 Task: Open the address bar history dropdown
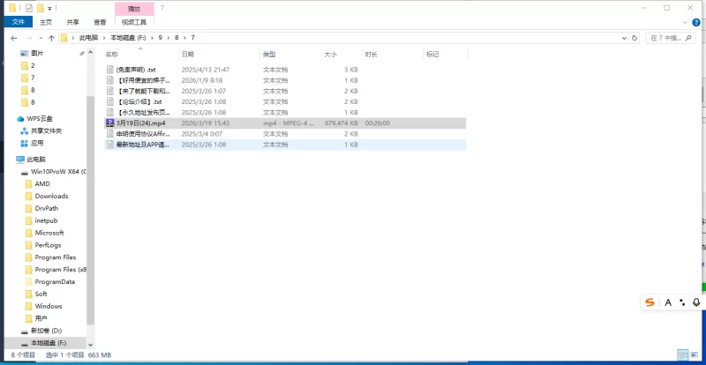coord(625,38)
